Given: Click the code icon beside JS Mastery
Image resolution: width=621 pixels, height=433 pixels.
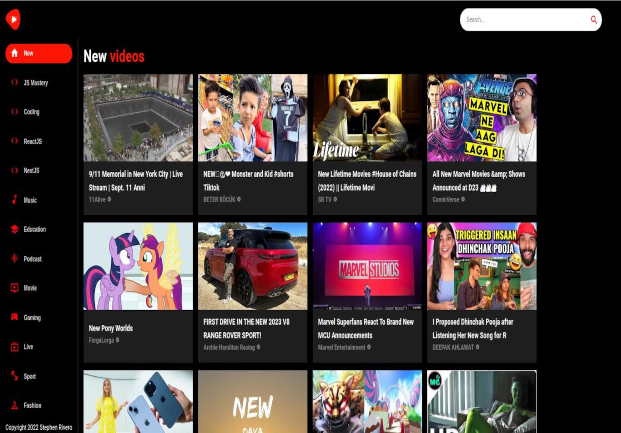Looking at the screenshot, I should (x=14, y=82).
